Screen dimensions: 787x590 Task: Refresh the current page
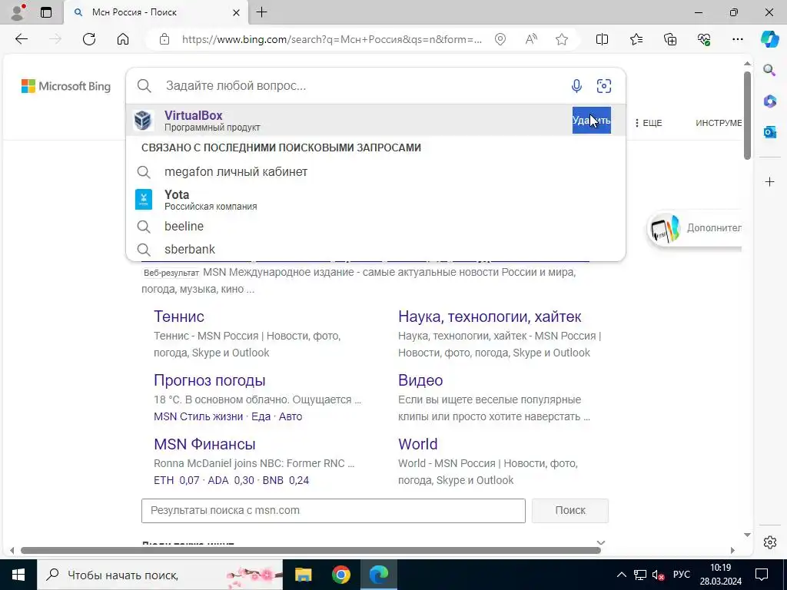[x=89, y=39]
